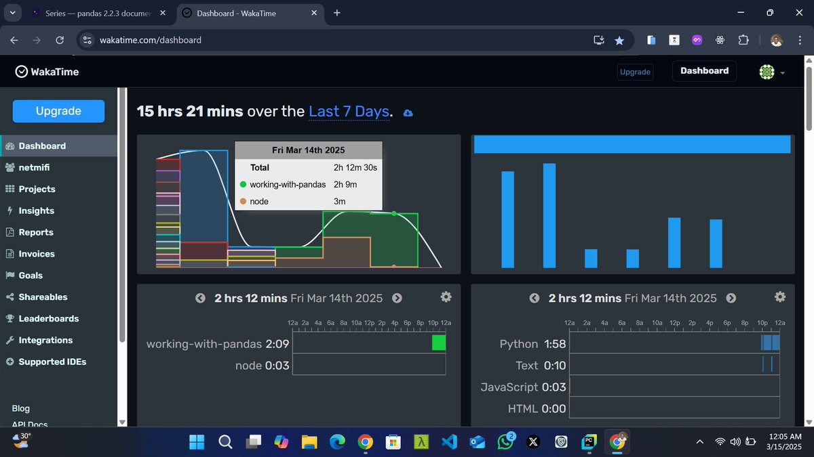This screenshot has height=457, width=814.
Task: Open Visual Studio Code from taskbar
Action: tap(448, 442)
